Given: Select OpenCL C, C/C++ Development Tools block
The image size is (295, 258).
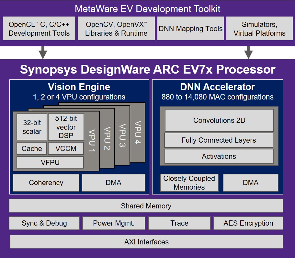Looking at the screenshot, I should point(39,29).
